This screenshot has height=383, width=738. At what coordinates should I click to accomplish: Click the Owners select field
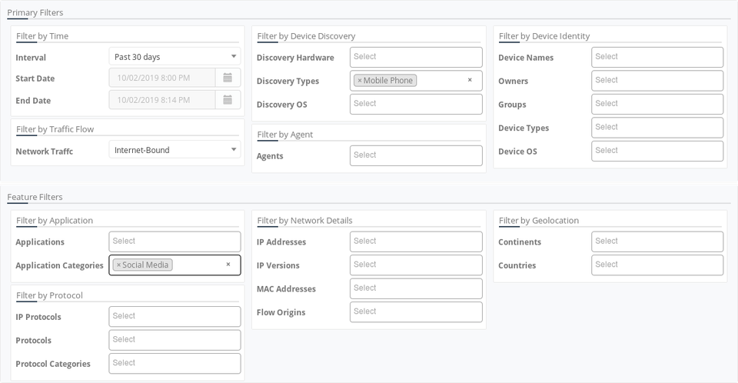click(657, 81)
